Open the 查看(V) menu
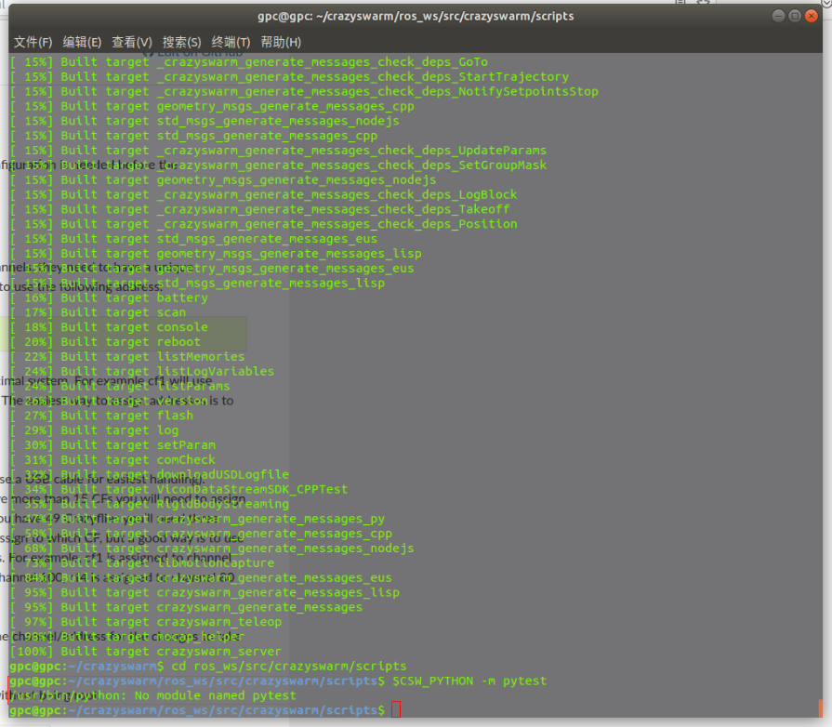This screenshot has height=727, width=832. click(x=131, y=42)
